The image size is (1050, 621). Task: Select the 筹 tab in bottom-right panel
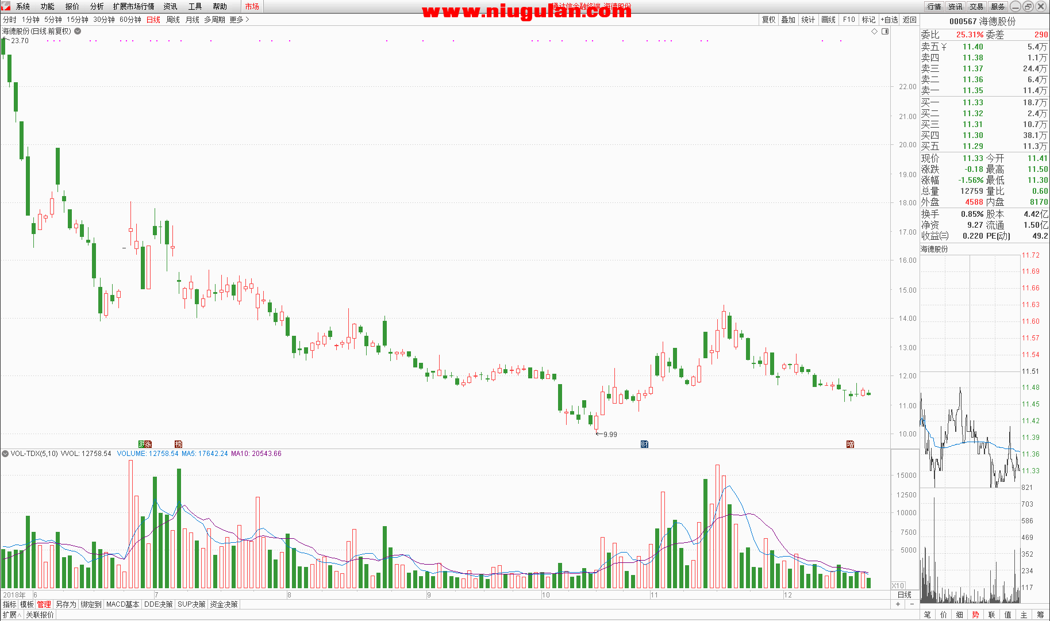pos(1040,615)
